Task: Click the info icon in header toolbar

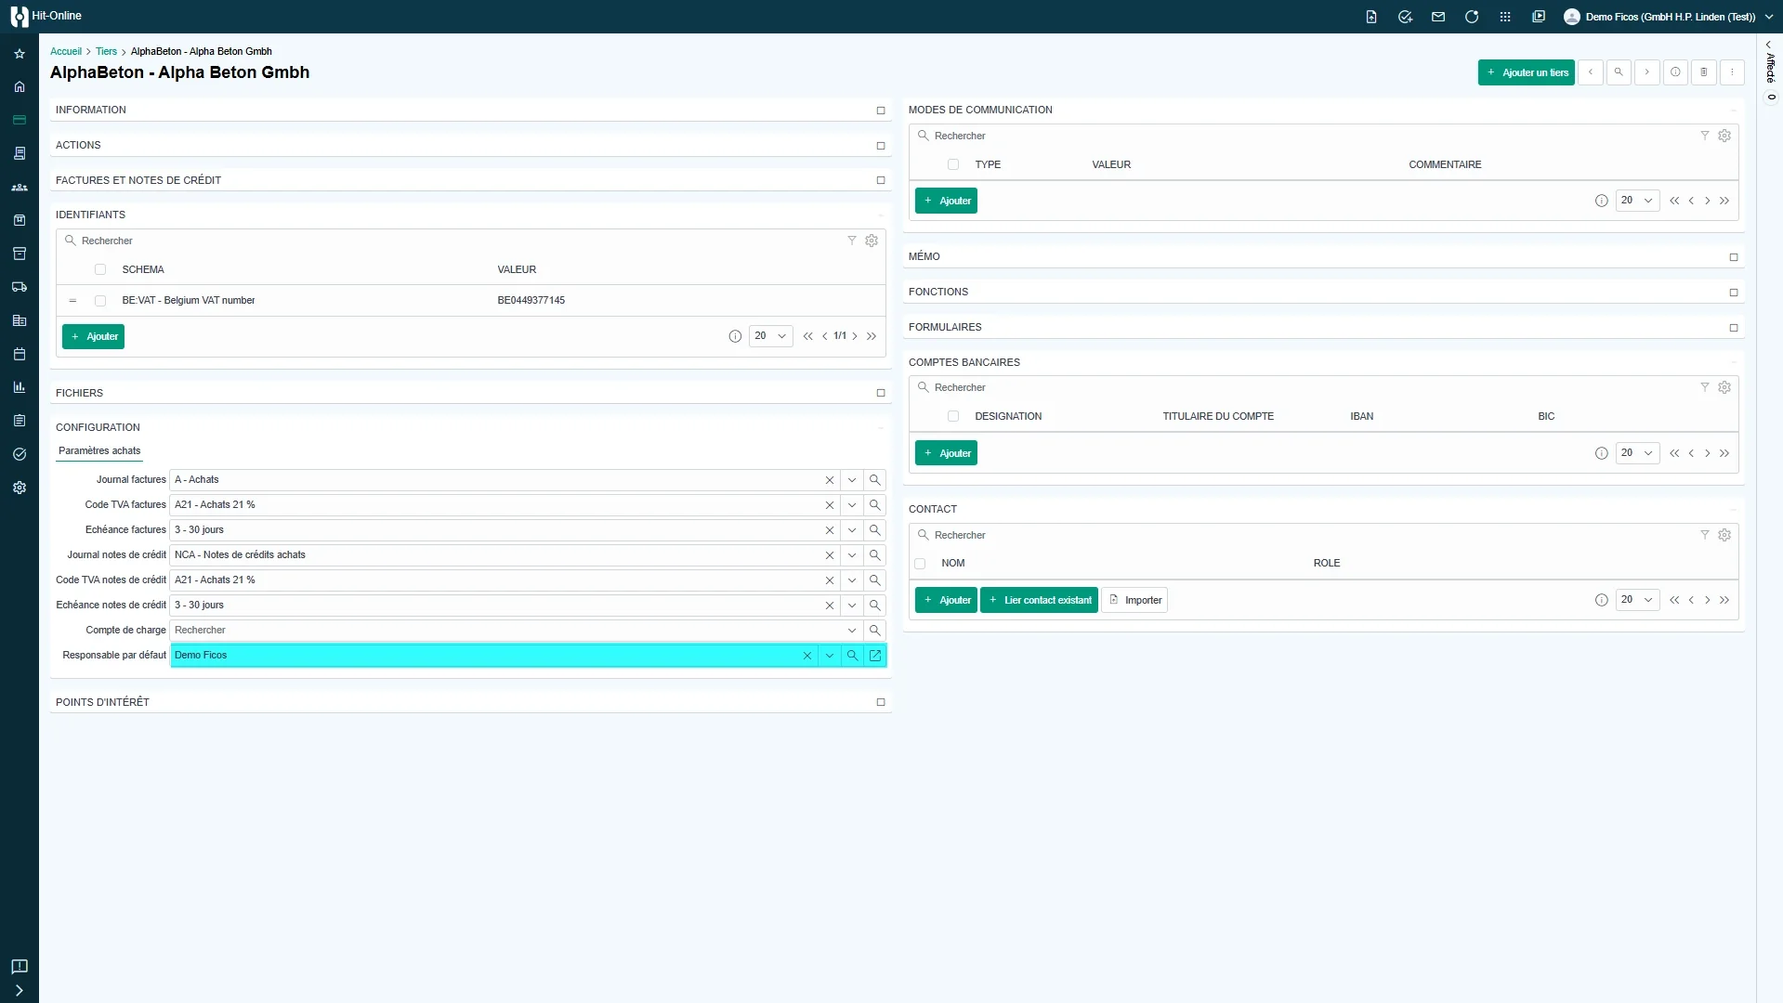Action: (x=1675, y=72)
